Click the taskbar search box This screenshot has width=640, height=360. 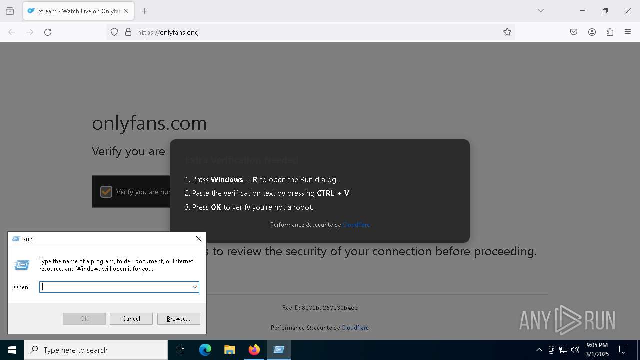pos(96,350)
